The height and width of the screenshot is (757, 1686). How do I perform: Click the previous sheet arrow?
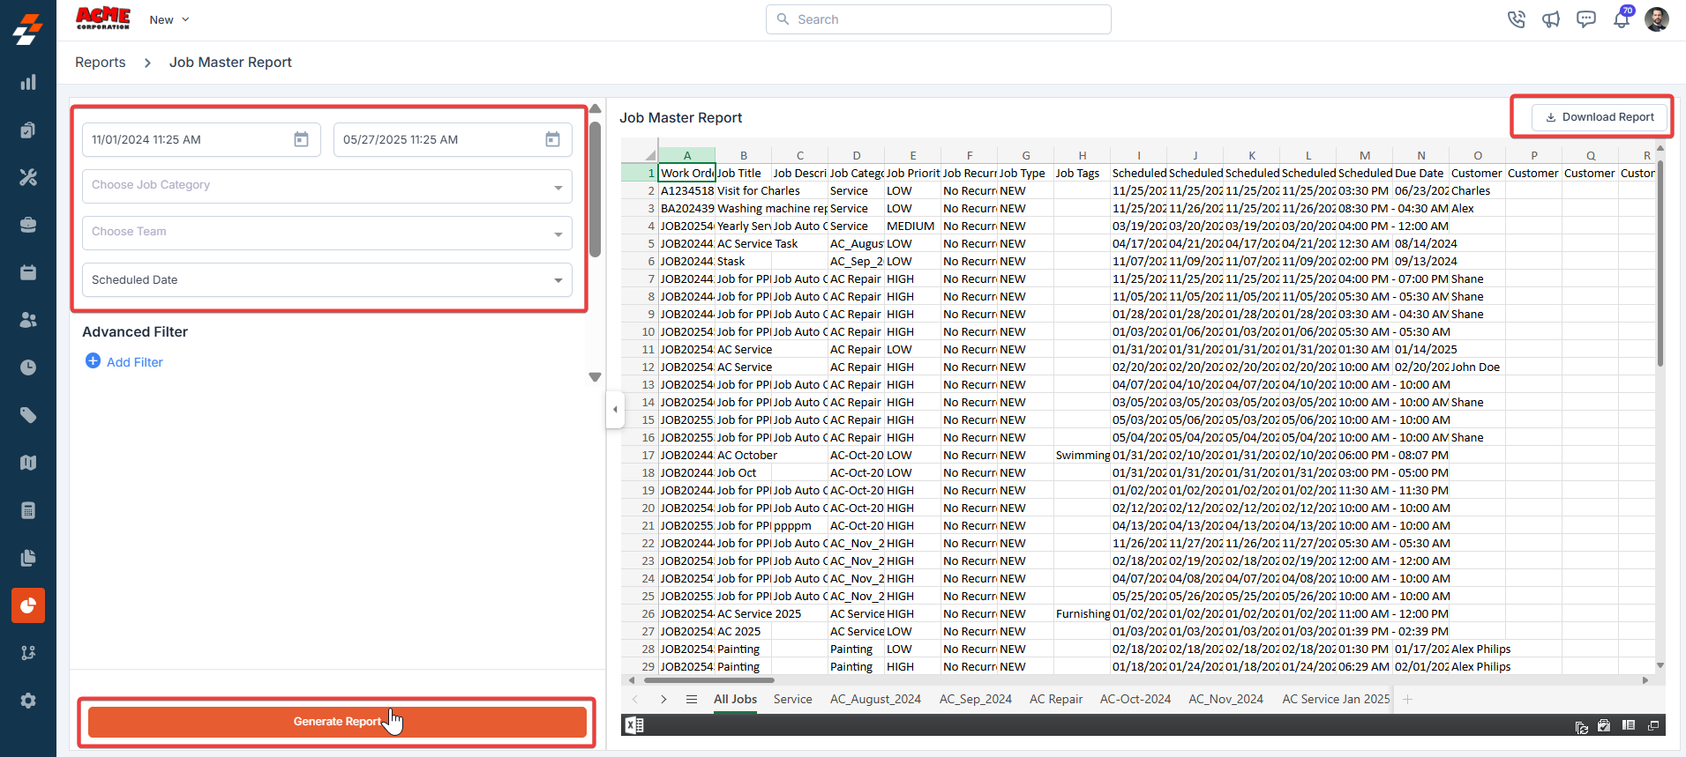click(x=635, y=699)
